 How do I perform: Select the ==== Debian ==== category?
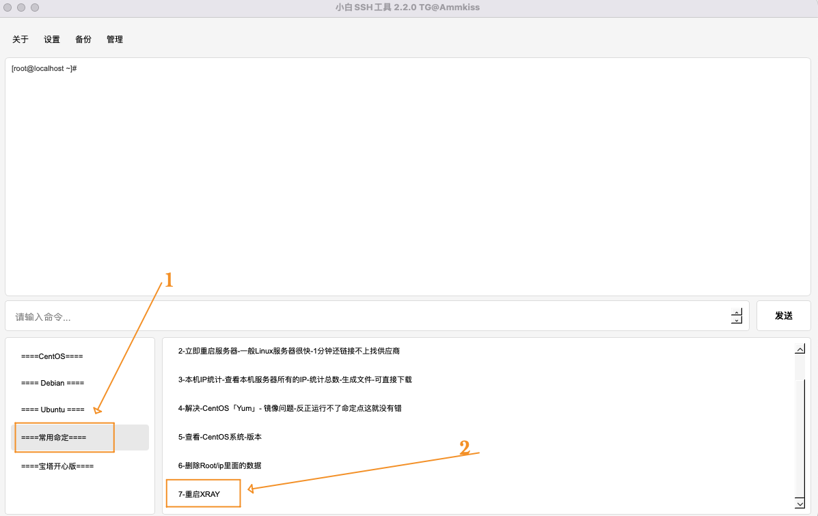(x=53, y=383)
